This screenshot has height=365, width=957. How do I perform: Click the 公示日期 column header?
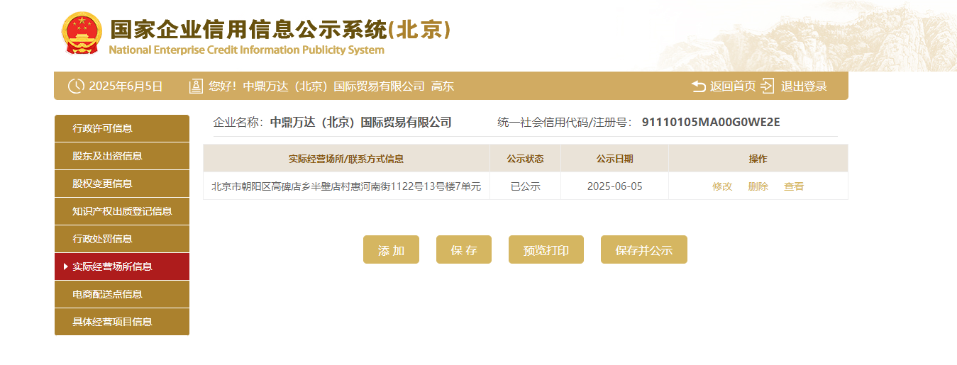tap(615, 159)
